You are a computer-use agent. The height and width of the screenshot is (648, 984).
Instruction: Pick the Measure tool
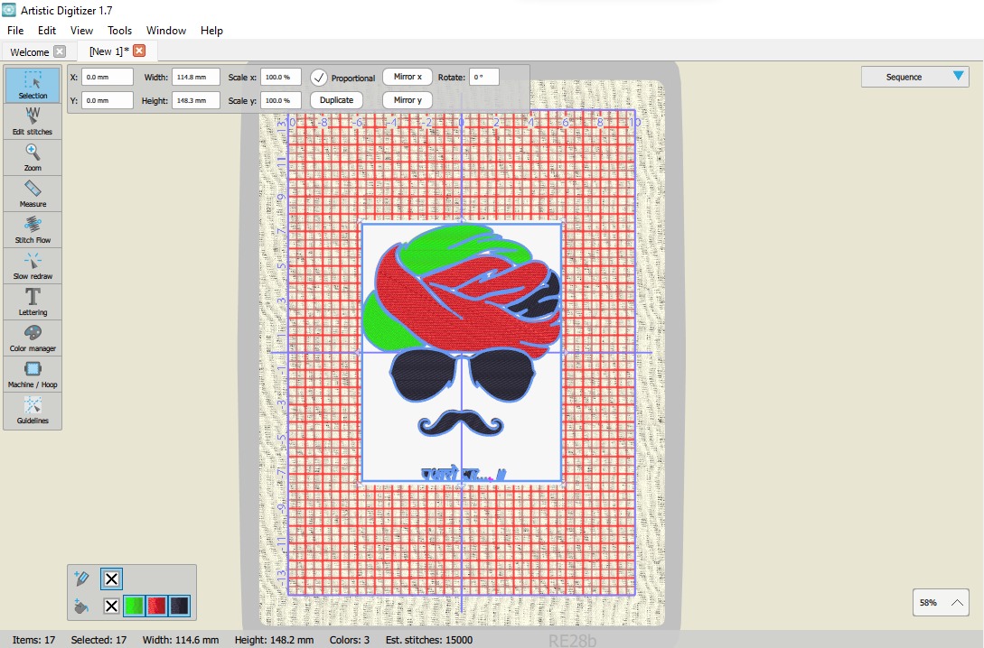33,194
